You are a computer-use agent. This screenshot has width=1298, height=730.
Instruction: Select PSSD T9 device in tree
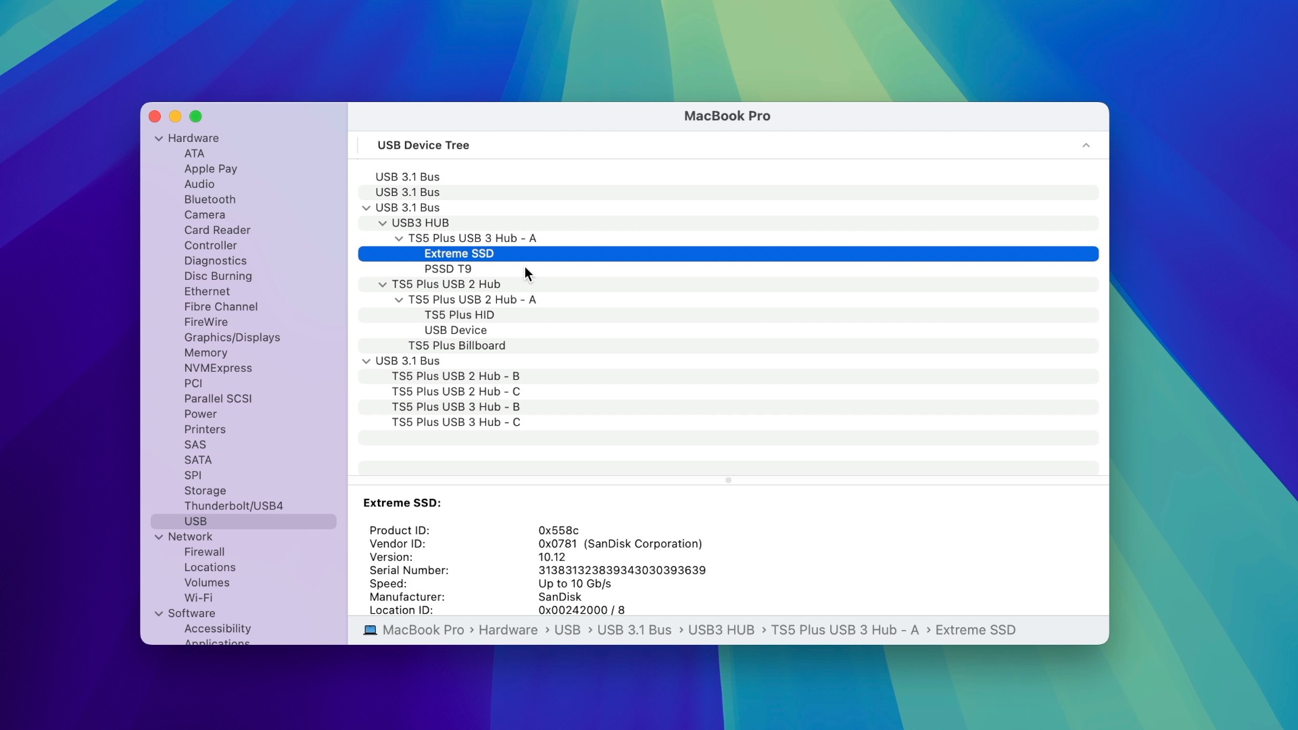(448, 269)
